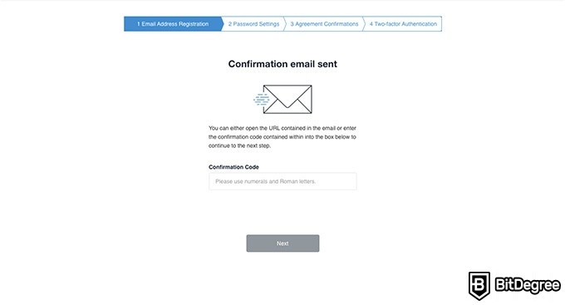This screenshot has height=305, width=565.
Task: Switch to the Two-factor Authentication step
Action: point(403,24)
